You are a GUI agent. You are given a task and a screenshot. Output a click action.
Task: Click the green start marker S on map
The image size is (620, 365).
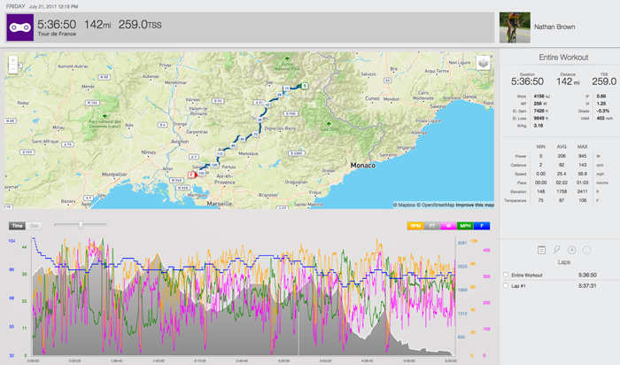point(304,85)
